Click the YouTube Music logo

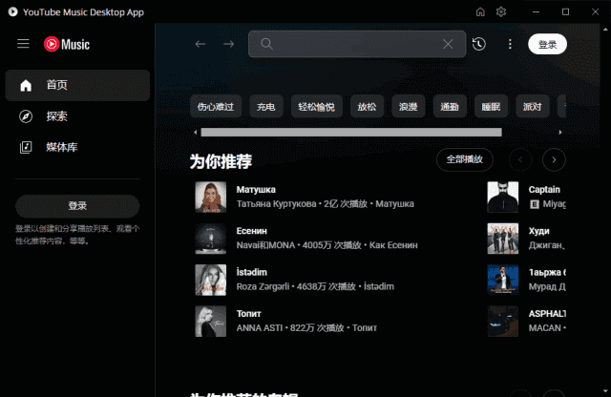point(66,44)
